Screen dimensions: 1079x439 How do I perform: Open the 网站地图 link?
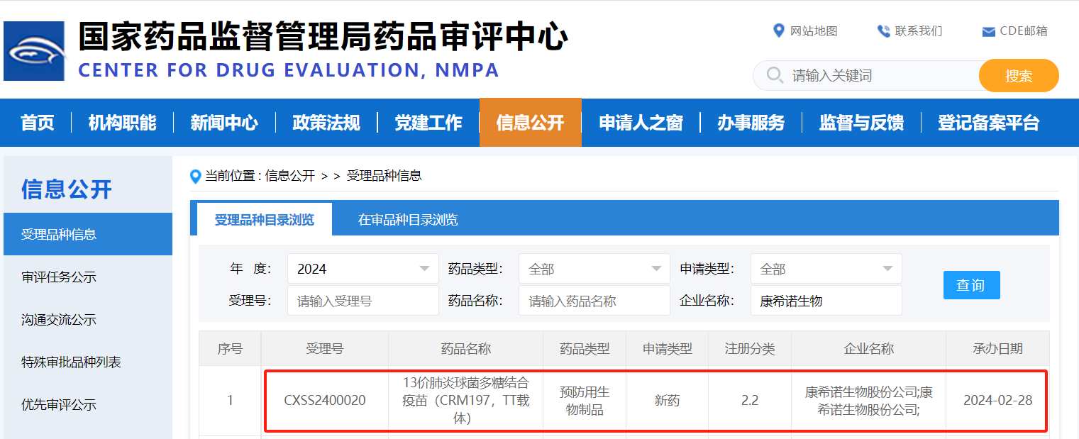[x=814, y=30]
